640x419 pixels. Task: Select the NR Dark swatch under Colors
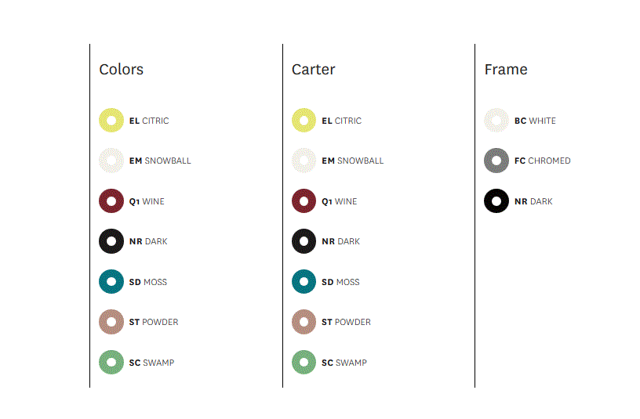click(x=111, y=241)
